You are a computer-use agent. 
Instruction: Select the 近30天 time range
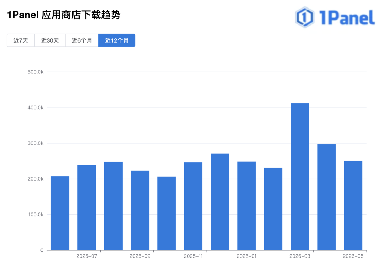click(x=50, y=40)
